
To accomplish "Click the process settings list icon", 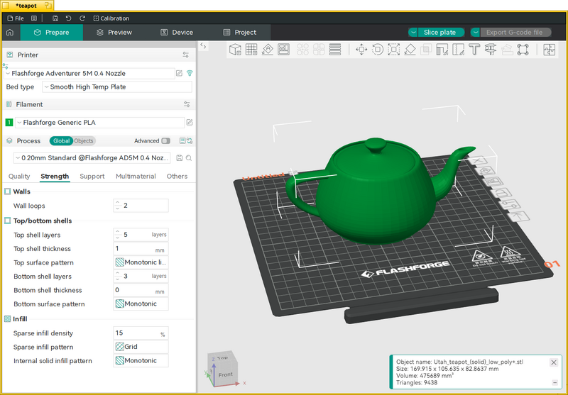I will point(182,141).
